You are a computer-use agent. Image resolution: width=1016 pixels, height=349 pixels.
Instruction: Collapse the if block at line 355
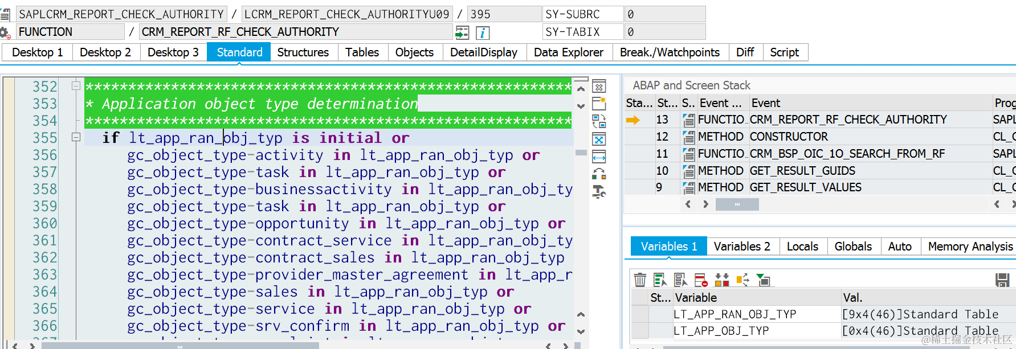click(x=76, y=137)
